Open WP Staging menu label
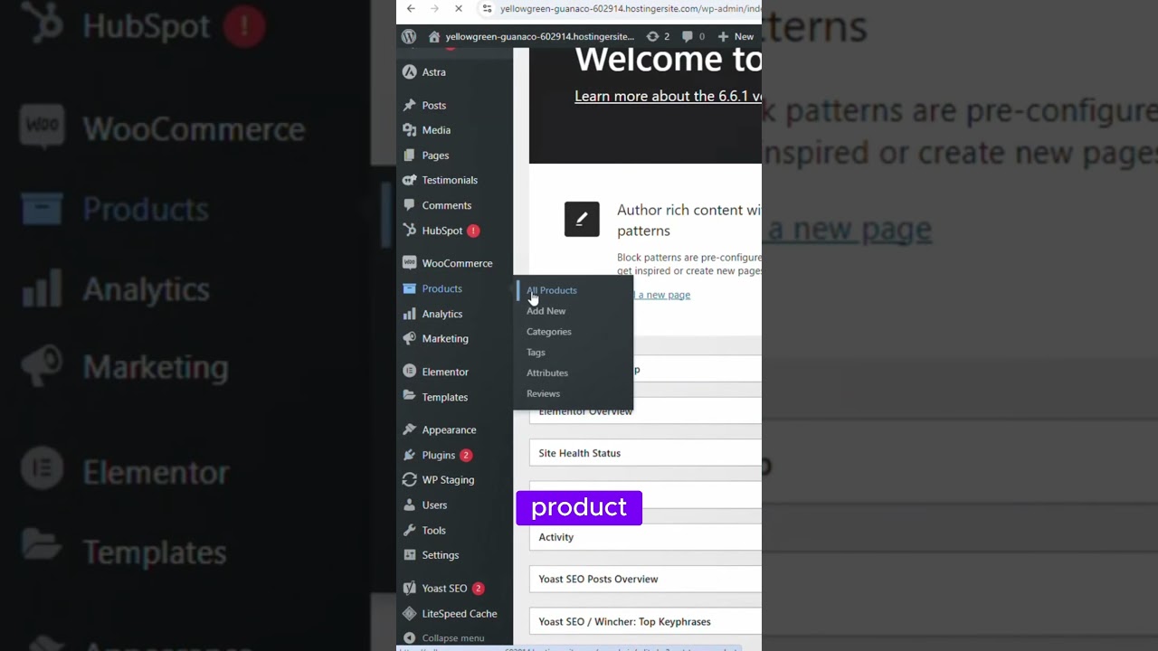Image resolution: width=1158 pixels, height=651 pixels. coord(448,480)
